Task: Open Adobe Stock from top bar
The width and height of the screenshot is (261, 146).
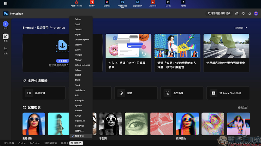Action: pyautogui.click(x=168, y=4)
